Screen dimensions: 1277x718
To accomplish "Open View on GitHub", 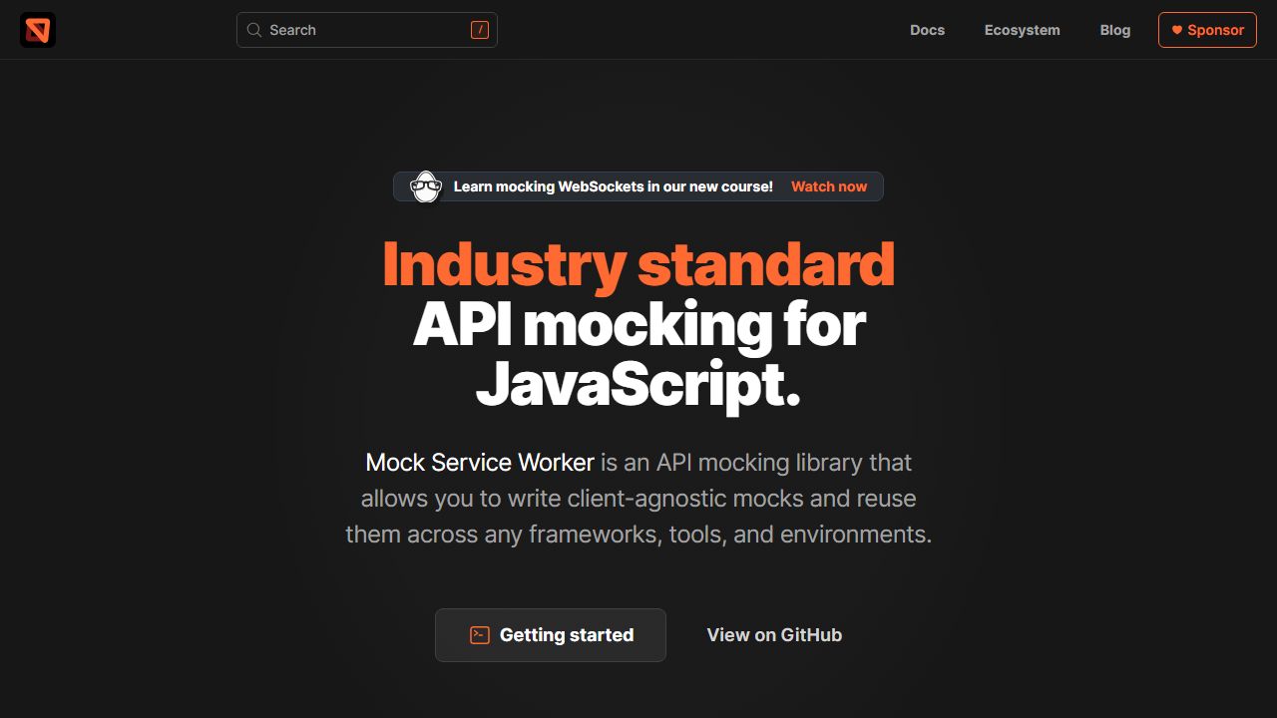I will coord(774,634).
